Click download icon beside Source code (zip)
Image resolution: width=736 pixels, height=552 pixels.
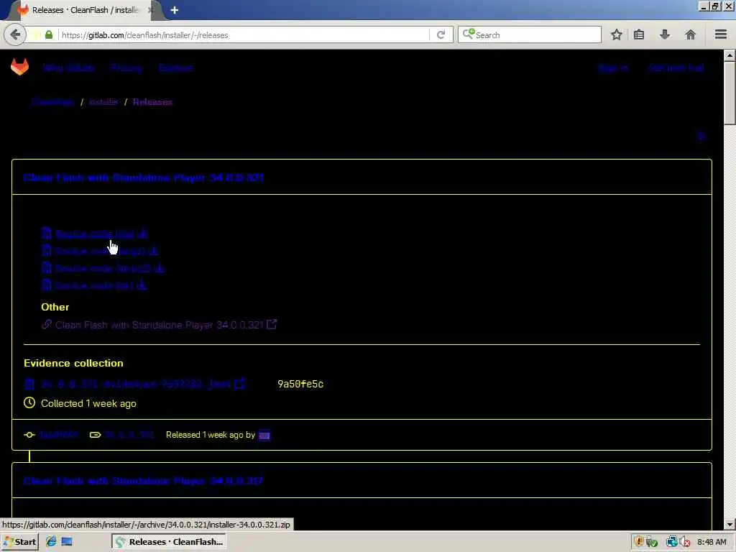click(143, 234)
